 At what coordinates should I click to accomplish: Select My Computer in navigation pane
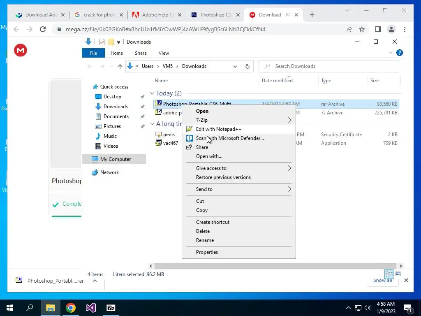[114, 159]
